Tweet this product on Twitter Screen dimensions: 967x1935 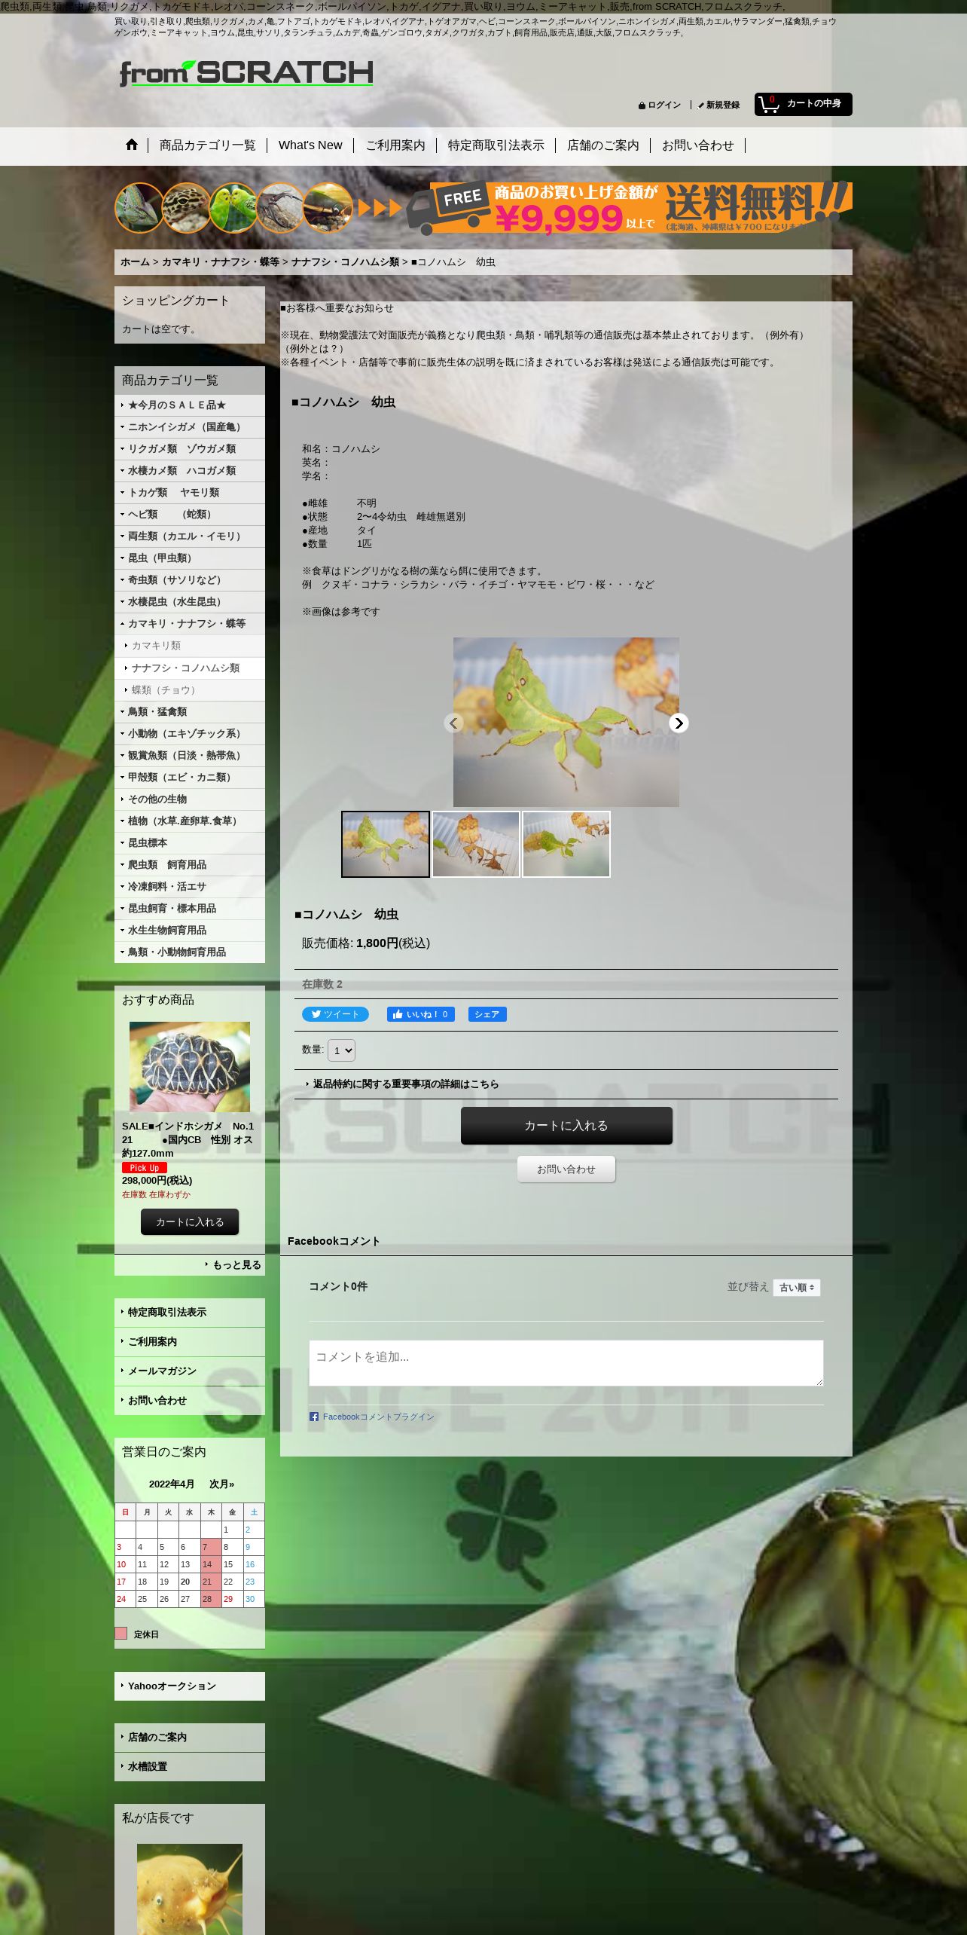(335, 1014)
